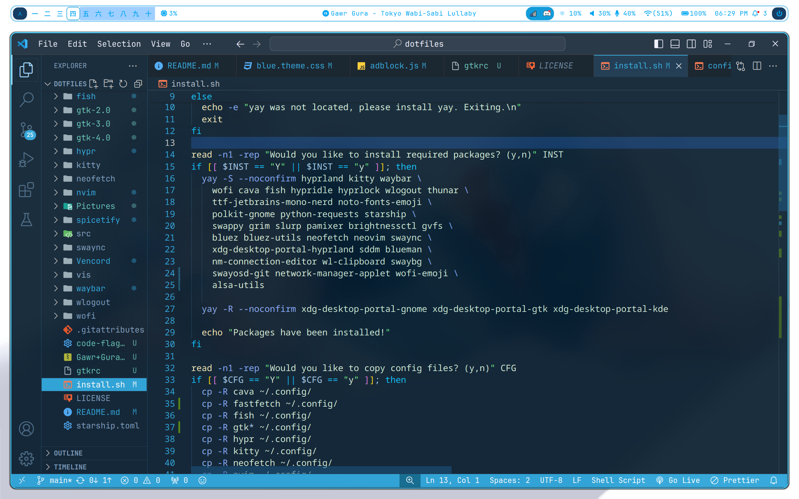
Task: Click the New File icon in explorer
Action: (x=93, y=84)
